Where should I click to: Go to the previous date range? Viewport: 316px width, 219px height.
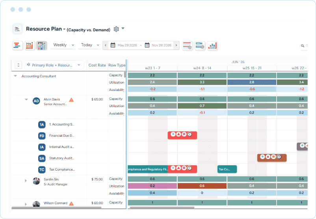pos(106,45)
